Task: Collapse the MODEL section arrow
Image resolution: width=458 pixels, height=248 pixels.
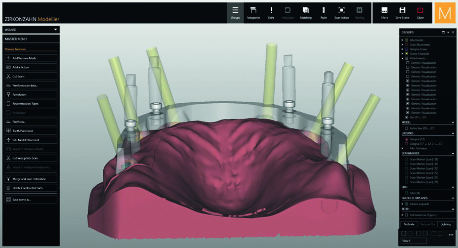Action: point(453,122)
